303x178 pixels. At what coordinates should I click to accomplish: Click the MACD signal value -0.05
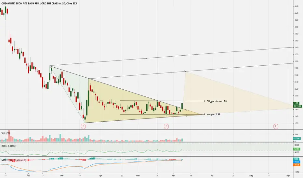tap(296, 165)
